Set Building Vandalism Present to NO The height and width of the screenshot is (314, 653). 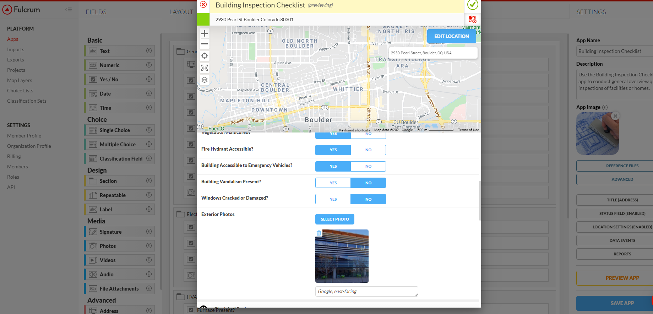tap(368, 183)
